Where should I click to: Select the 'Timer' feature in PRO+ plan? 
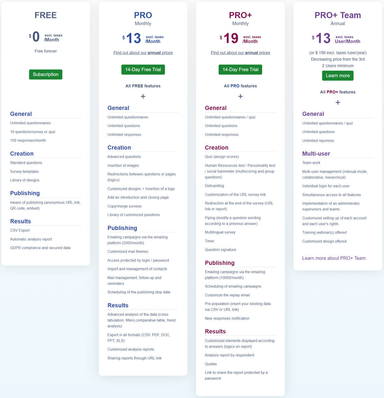click(209, 241)
